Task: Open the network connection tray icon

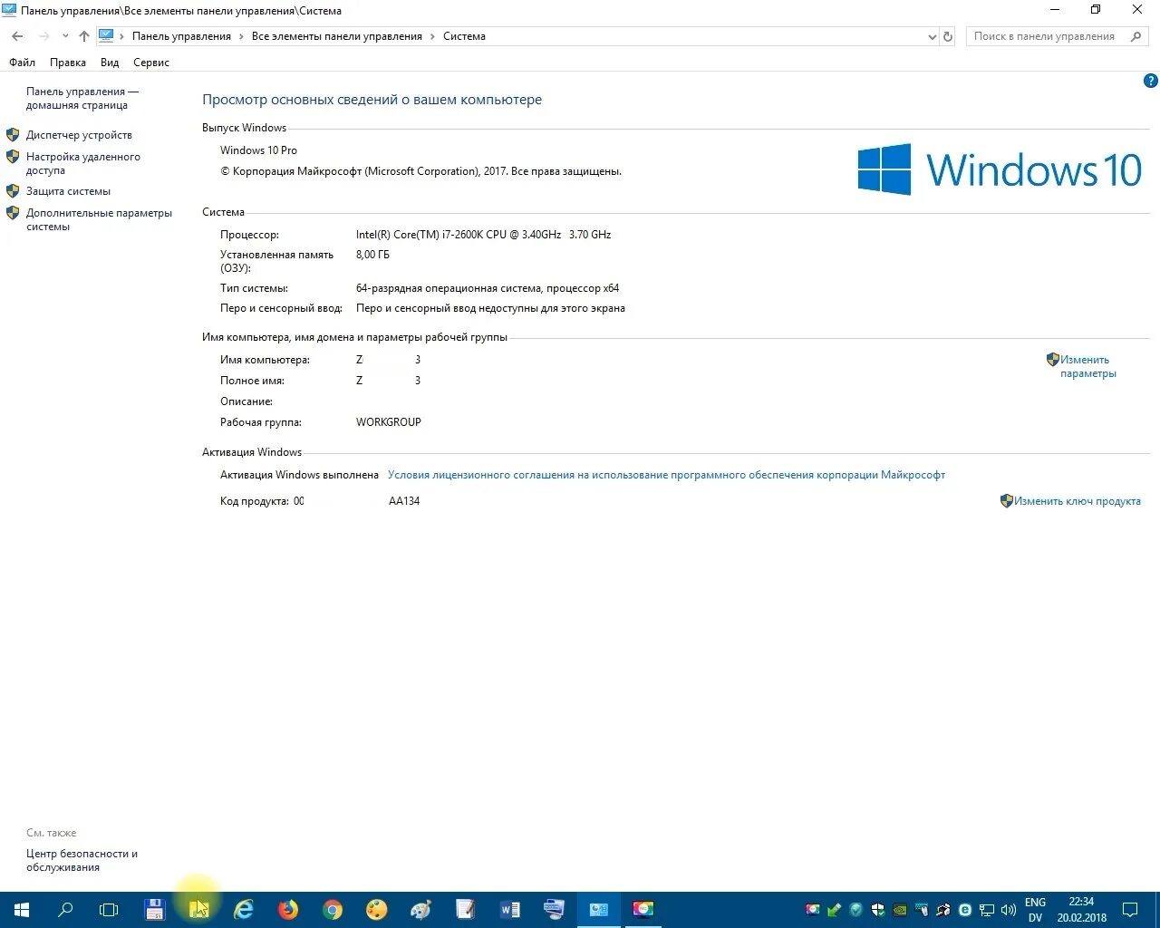Action: pyautogui.click(x=987, y=909)
